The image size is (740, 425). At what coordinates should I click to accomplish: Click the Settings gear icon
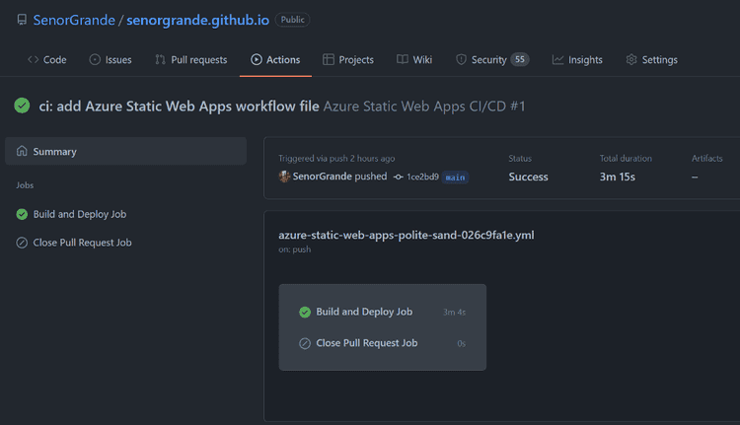click(x=631, y=59)
